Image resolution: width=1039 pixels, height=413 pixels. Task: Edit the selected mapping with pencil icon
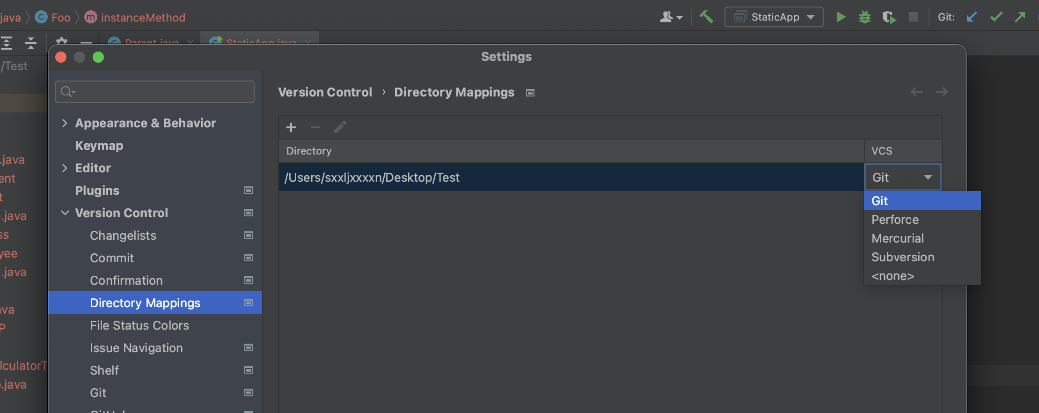[340, 127]
